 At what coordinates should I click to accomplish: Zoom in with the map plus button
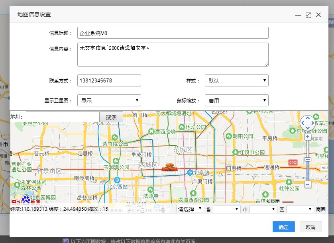(307, 137)
